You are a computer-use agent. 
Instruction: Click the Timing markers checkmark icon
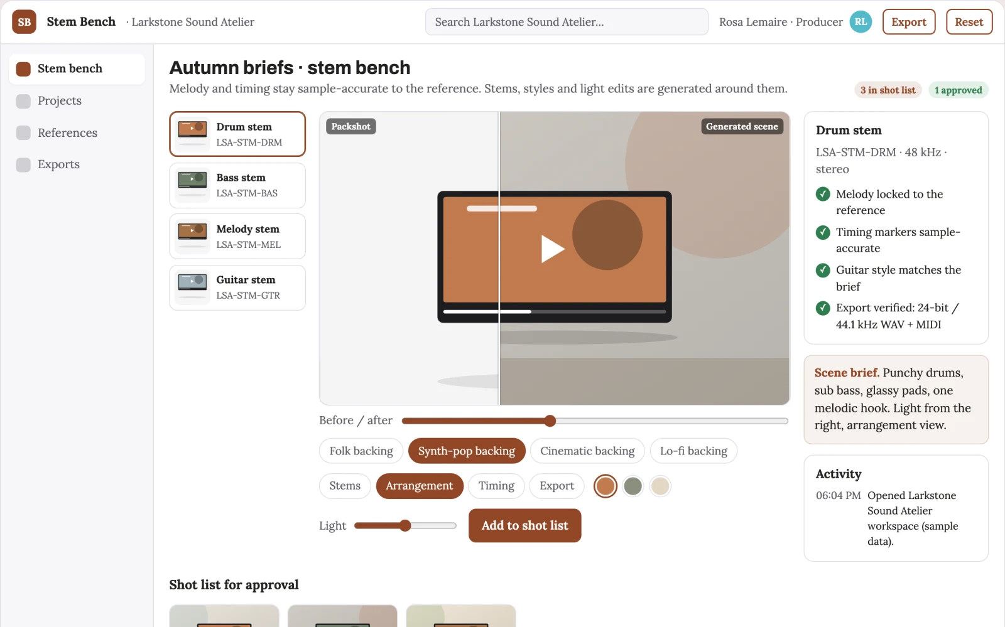(x=823, y=232)
